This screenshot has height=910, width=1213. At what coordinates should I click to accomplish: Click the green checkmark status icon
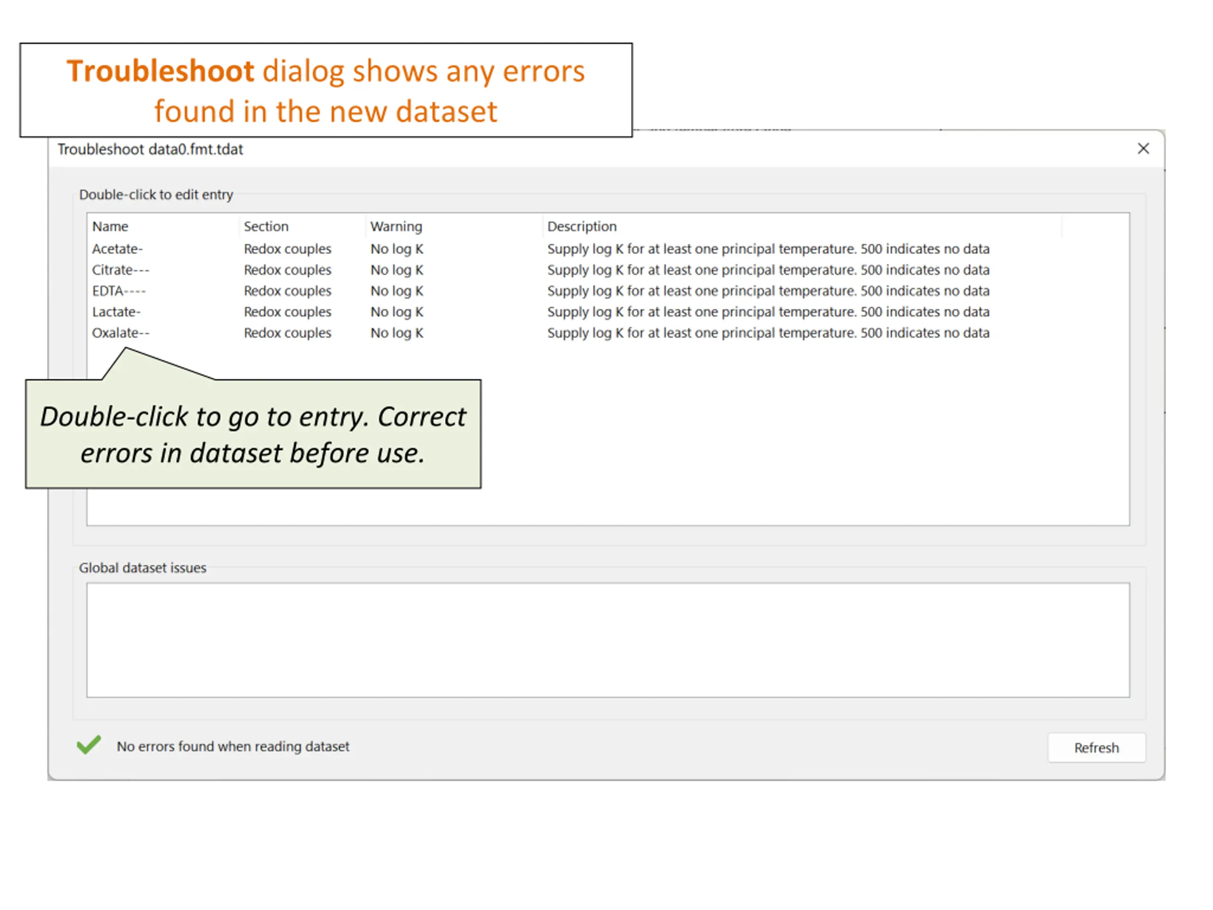(89, 744)
